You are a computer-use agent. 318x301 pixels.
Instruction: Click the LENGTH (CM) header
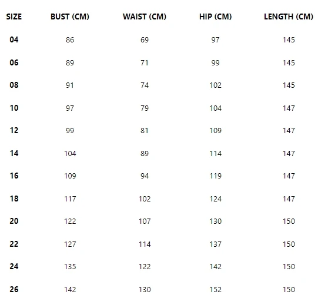point(289,16)
